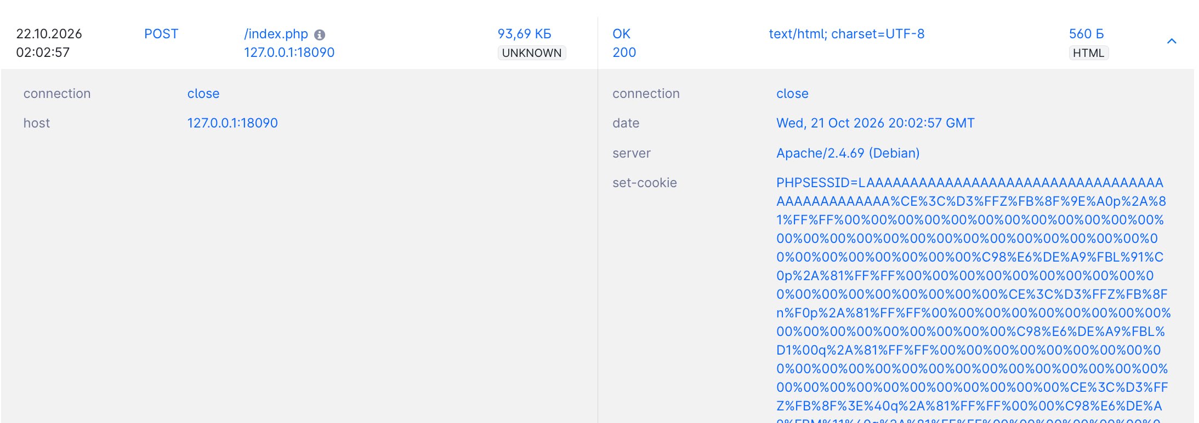Viewport: 1199px width, 423px height.
Task: Collapse the request row with the chevron
Action: (1172, 41)
